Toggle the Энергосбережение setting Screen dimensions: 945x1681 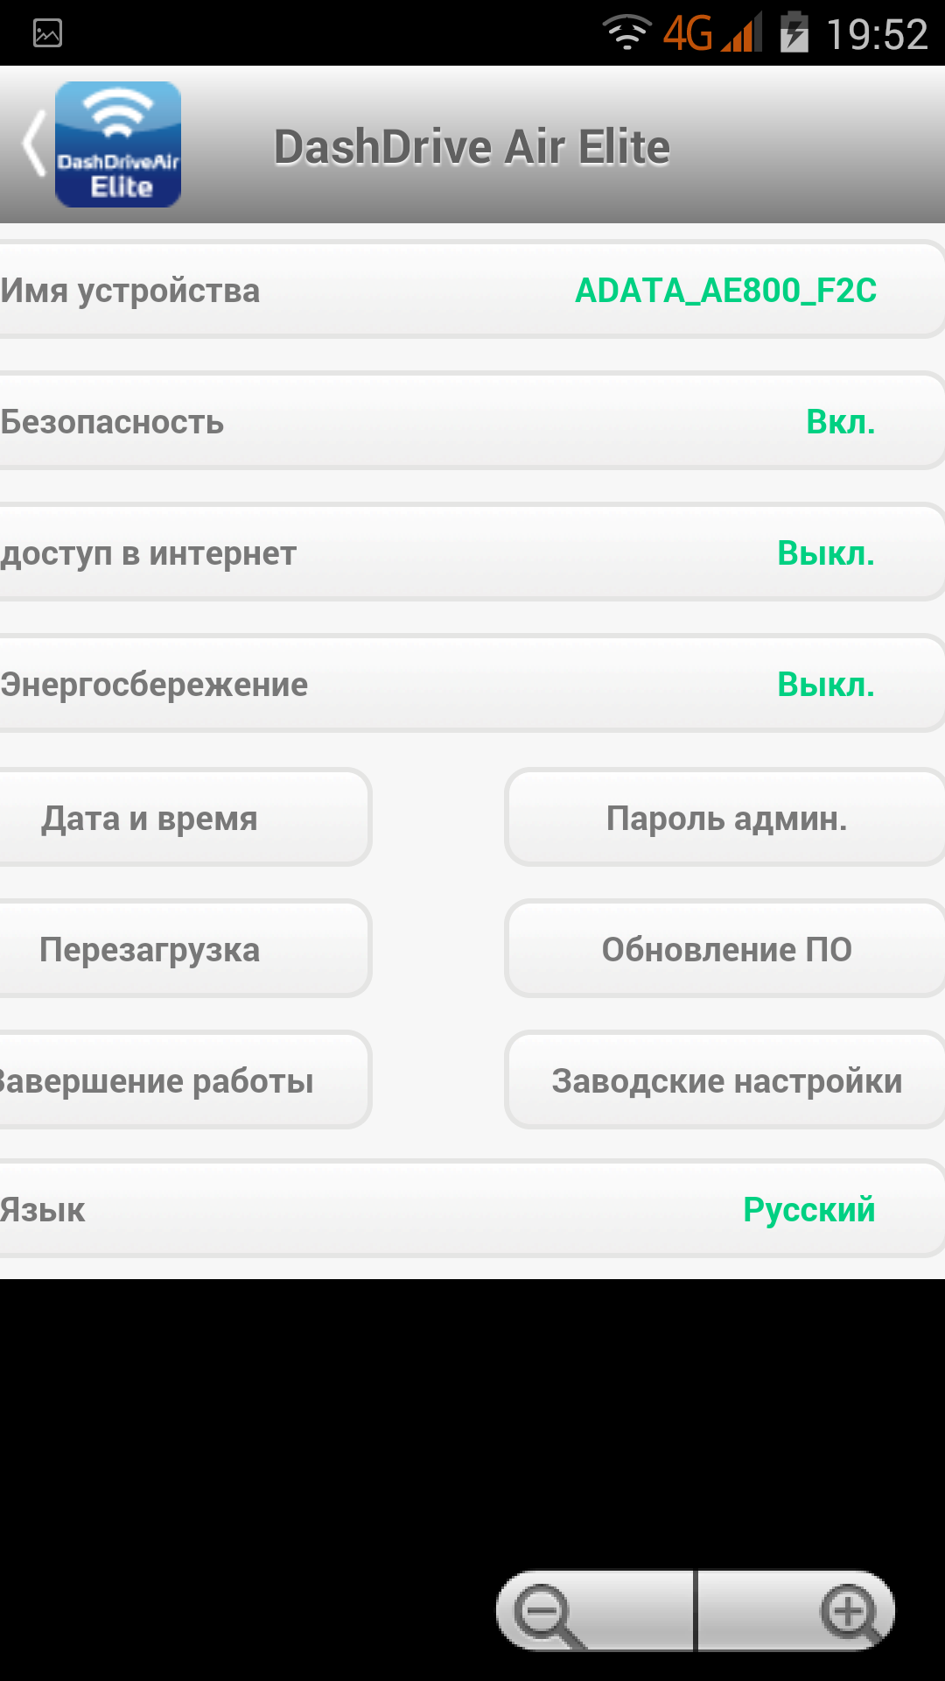point(472,685)
